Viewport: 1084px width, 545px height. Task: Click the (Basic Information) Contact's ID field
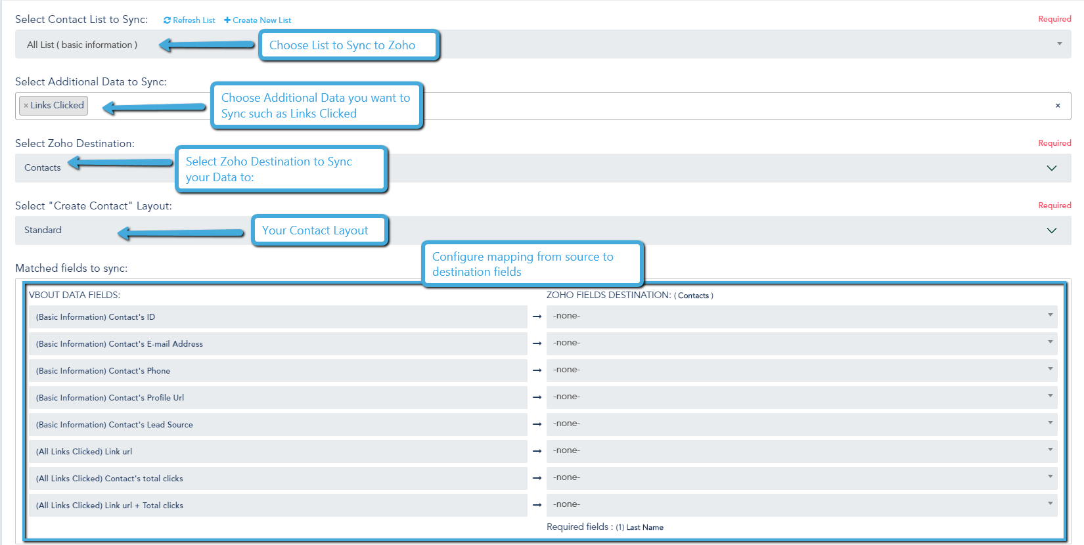278,316
